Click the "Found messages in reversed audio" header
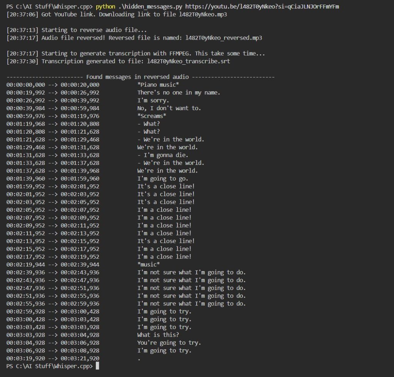394x377 pixels. click(x=137, y=77)
